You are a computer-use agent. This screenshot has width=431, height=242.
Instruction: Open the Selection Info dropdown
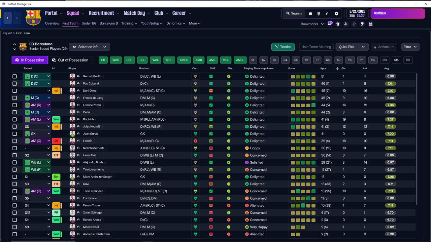click(x=89, y=47)
